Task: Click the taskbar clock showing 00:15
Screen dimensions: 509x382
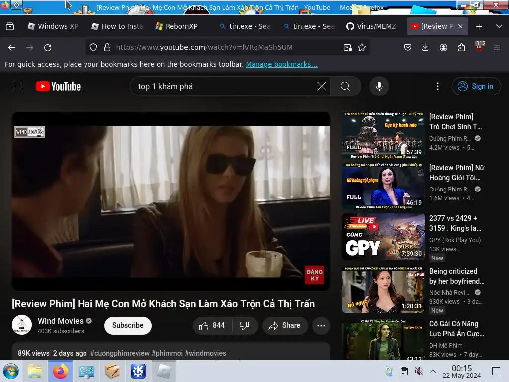Action: tap(462, 371)
